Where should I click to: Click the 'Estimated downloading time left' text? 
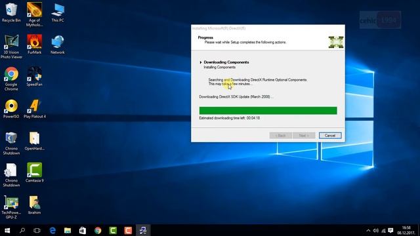click(229, 118)
